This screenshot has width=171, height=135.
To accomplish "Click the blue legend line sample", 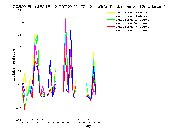I will pyautogui.click(x=110, y=30).
